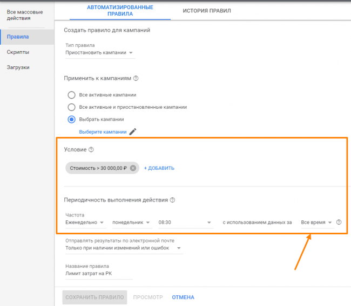Click help icon after Все время dropdown
Viewport: 351px width, 306px height.
pos(339,221)
